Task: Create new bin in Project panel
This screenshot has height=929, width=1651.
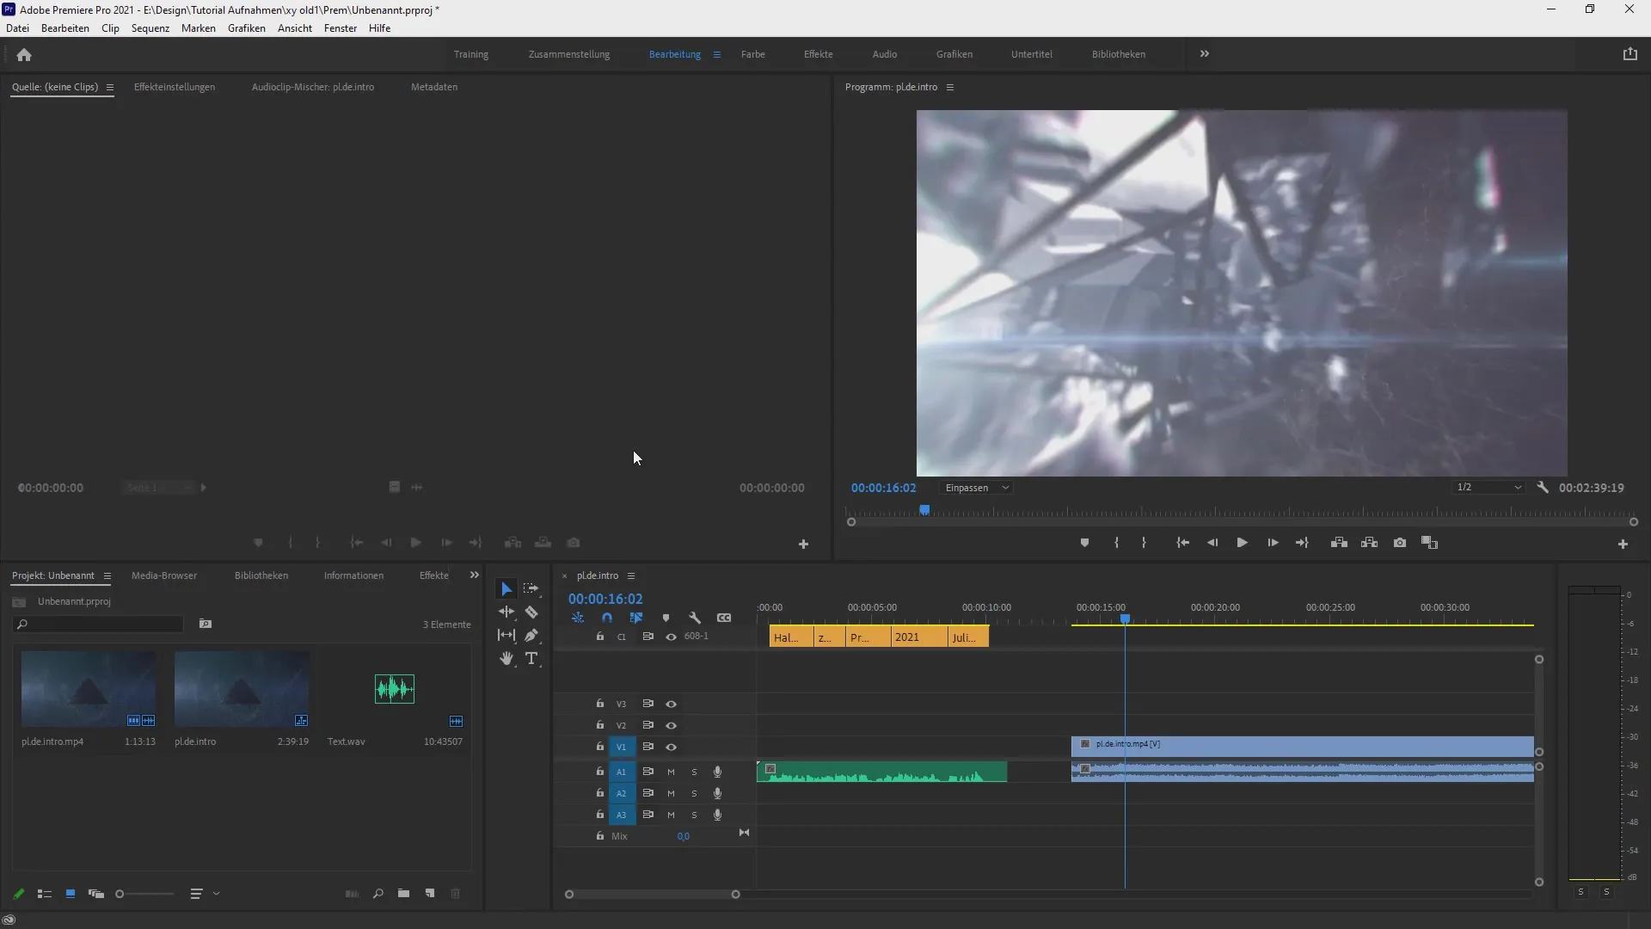Action: [403, 894]
